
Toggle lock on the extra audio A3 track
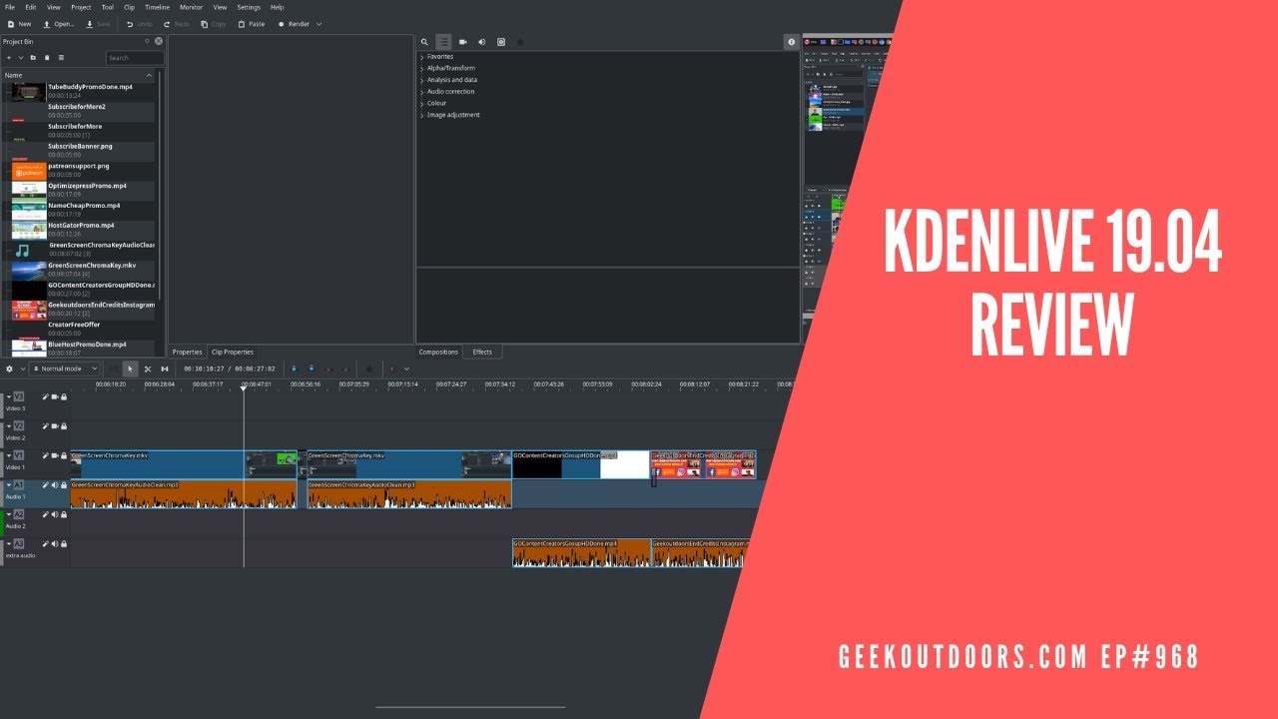[64, 543]
